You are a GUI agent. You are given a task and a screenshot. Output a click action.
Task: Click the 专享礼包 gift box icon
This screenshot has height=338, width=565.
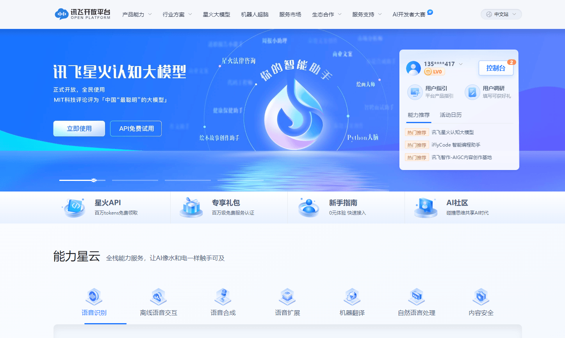[191, 207]
